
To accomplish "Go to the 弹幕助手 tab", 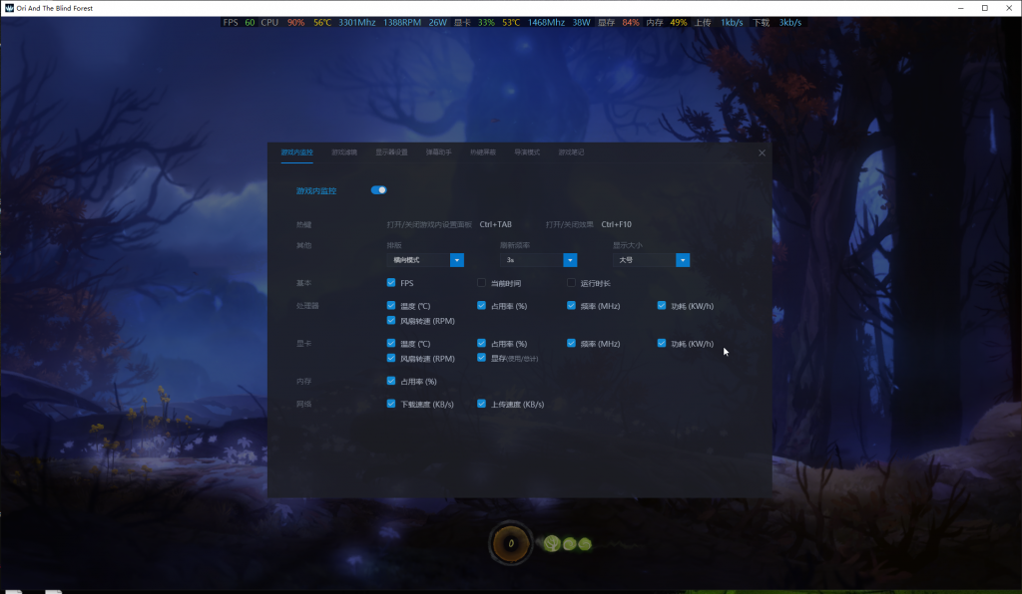I will (x=439, y=152).
